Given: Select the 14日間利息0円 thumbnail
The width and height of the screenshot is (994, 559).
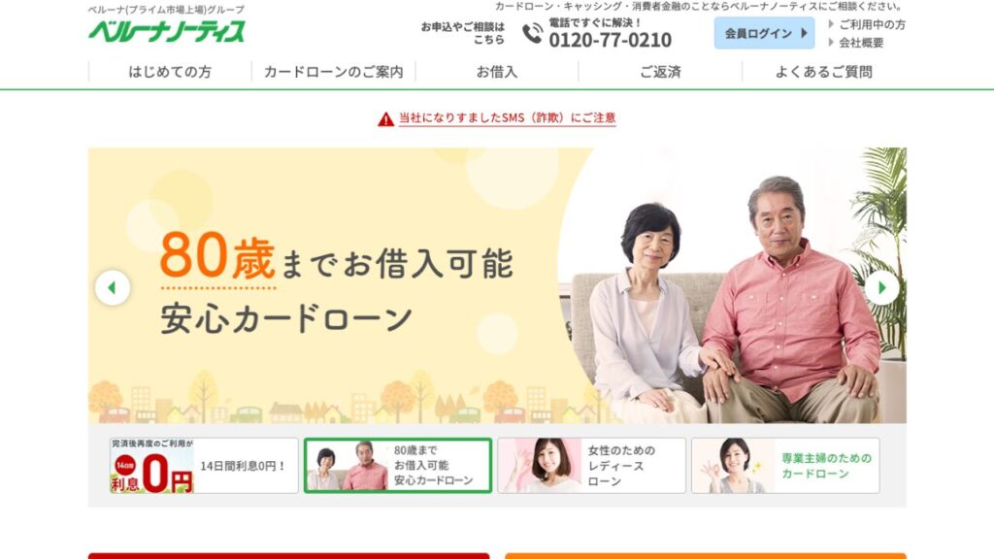Looking at the screenshot, I should click(x=204, y=465).
